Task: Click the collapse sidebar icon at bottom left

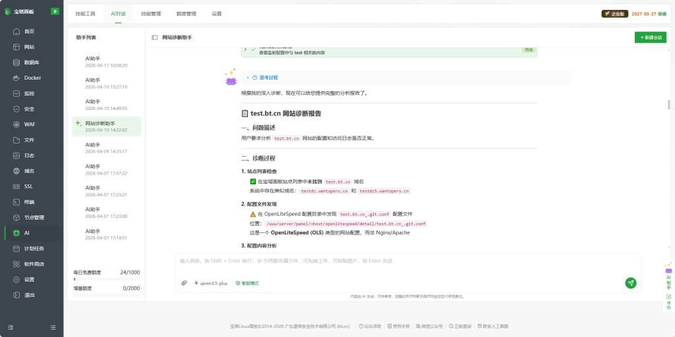Action: click(x=11, y=327)
